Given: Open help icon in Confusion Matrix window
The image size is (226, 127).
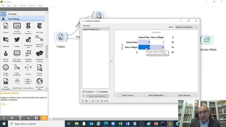Looking at the screenshot, I should pos(83,101).
